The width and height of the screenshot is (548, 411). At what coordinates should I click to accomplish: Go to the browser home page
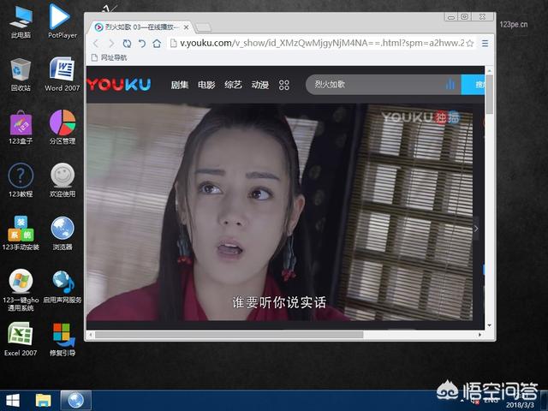click(157, 44)
